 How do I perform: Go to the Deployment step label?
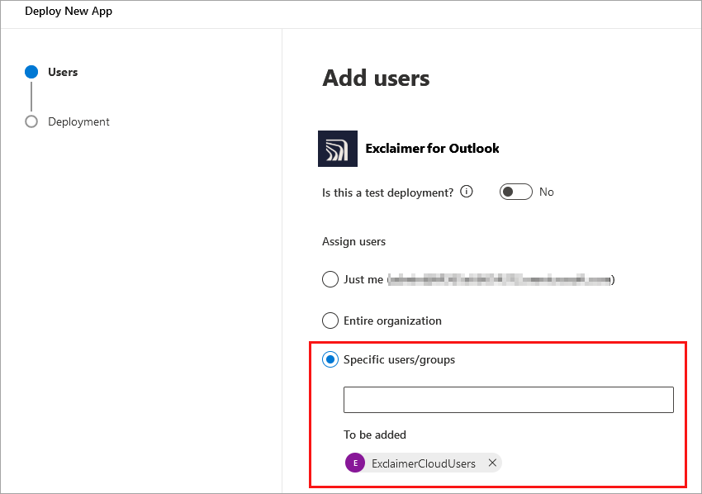78,121
